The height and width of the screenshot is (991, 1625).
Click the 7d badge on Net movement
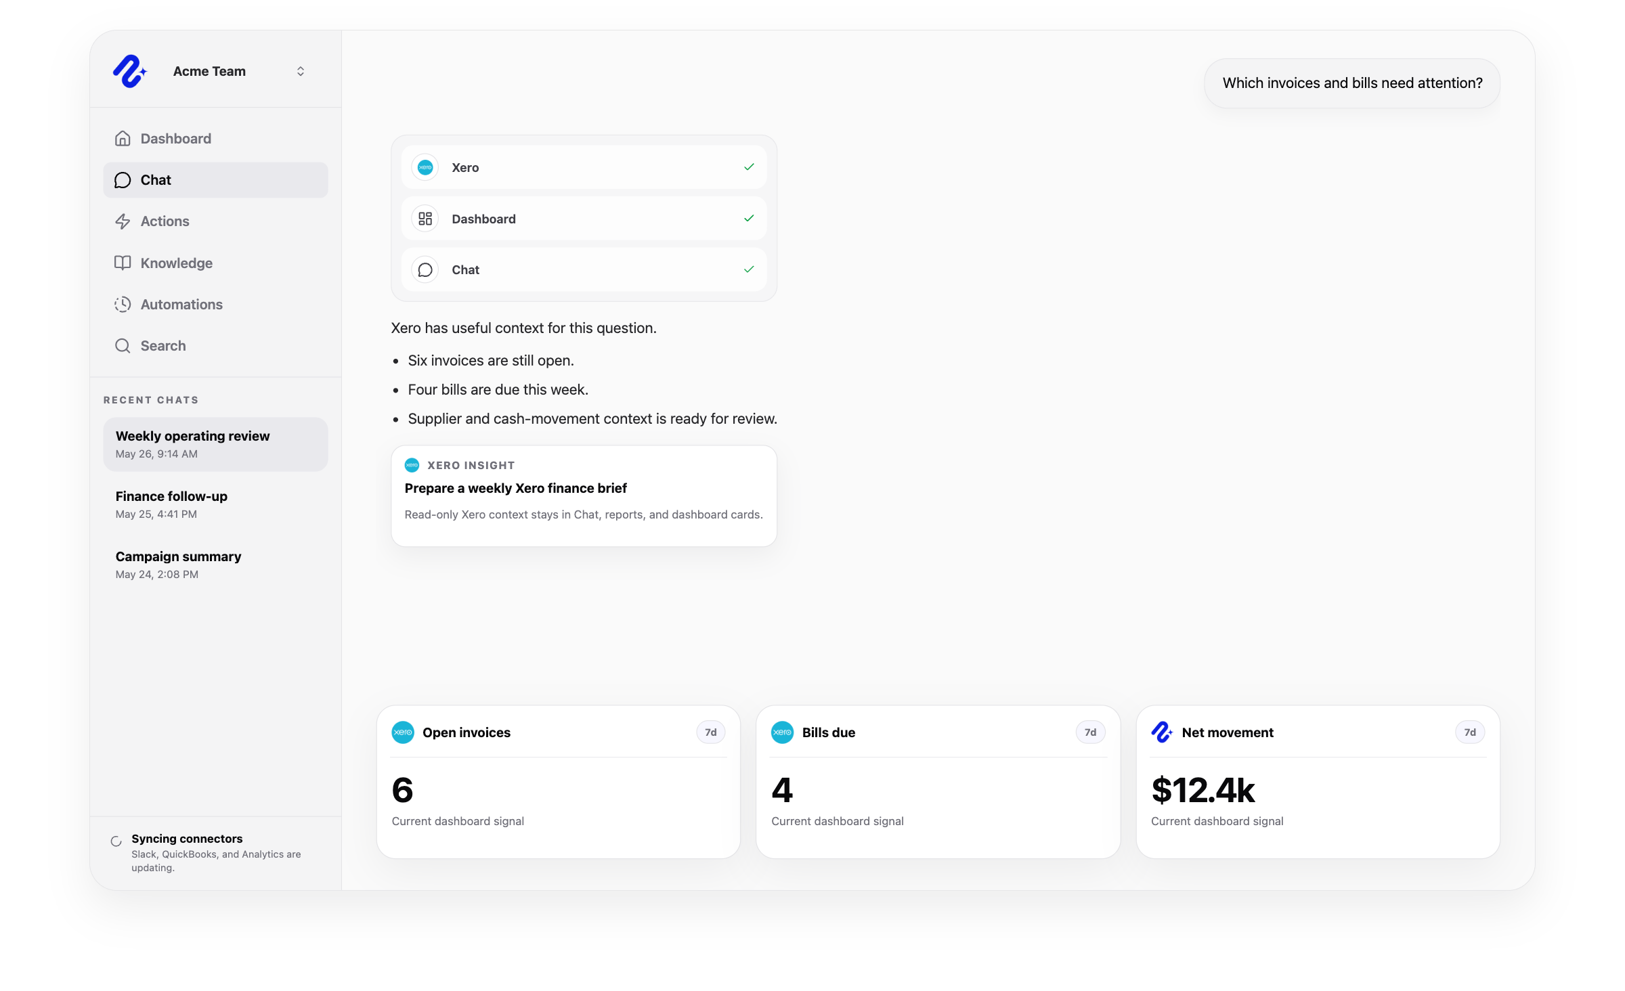click(x=1470, y=732)
